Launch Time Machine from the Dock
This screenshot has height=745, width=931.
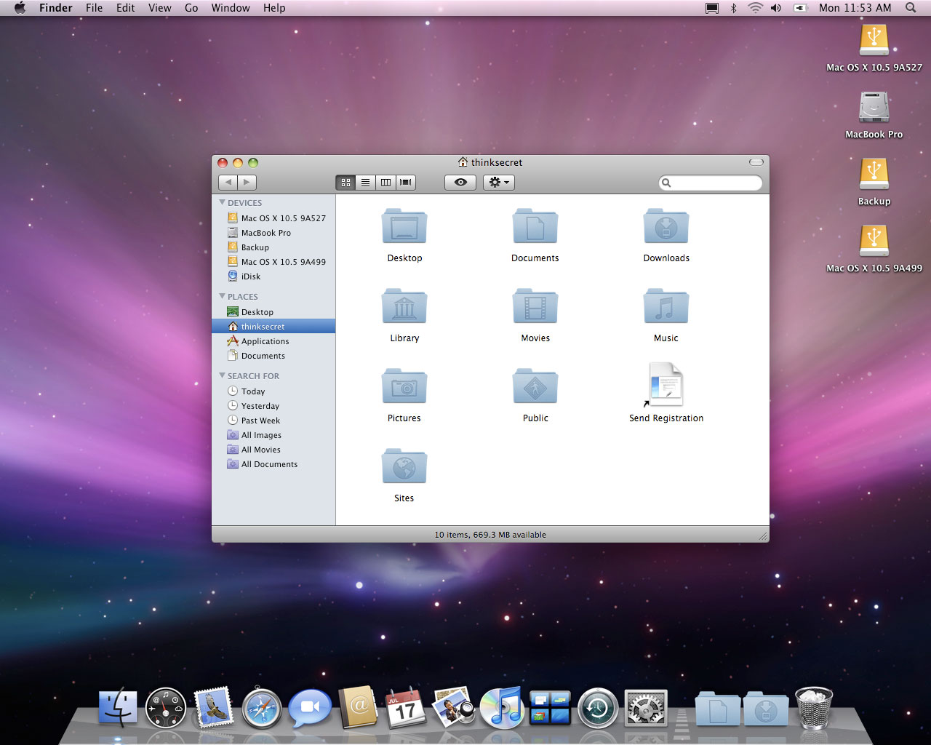(x=598, y=708)
